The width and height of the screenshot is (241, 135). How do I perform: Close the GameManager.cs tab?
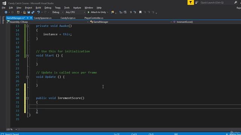click(x=31, y=18)
